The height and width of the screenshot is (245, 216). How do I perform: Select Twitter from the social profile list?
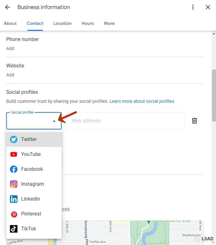point(34,139)
